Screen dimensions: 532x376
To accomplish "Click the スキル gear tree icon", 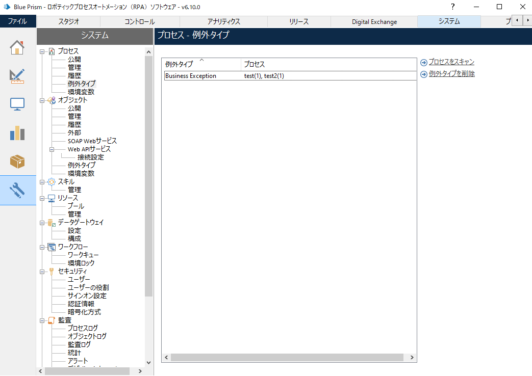I will pyautogui.click(x=52, y=182).
